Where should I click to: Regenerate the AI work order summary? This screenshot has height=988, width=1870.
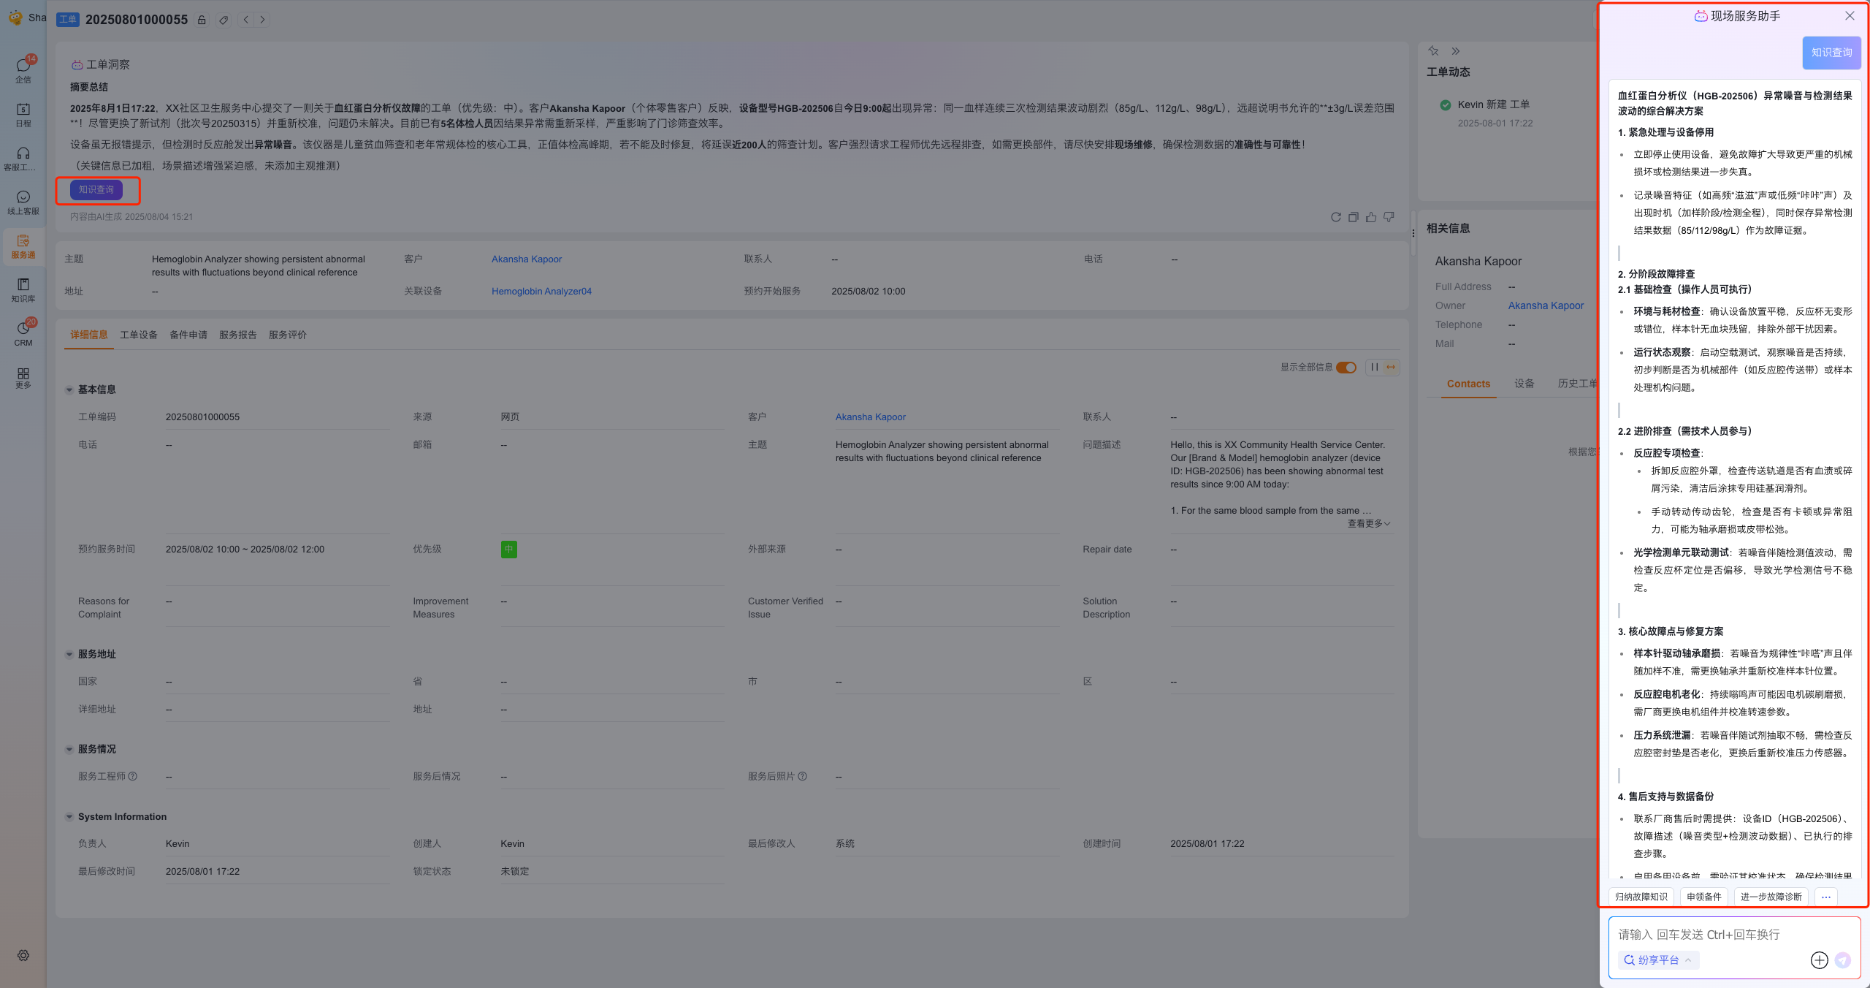coord(1335,217)
